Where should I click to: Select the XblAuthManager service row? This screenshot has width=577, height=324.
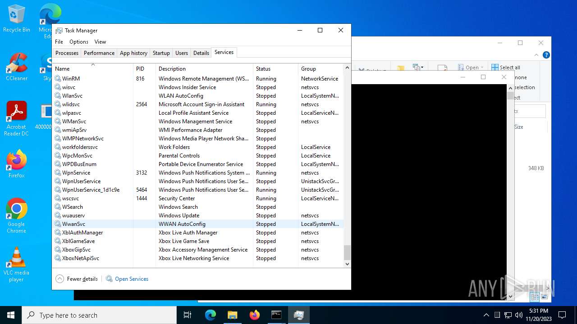(x=198, y=233)
